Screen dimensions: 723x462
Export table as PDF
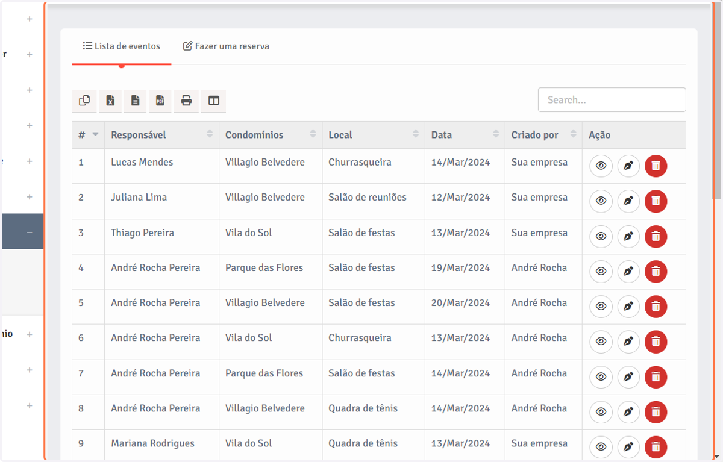160,101
